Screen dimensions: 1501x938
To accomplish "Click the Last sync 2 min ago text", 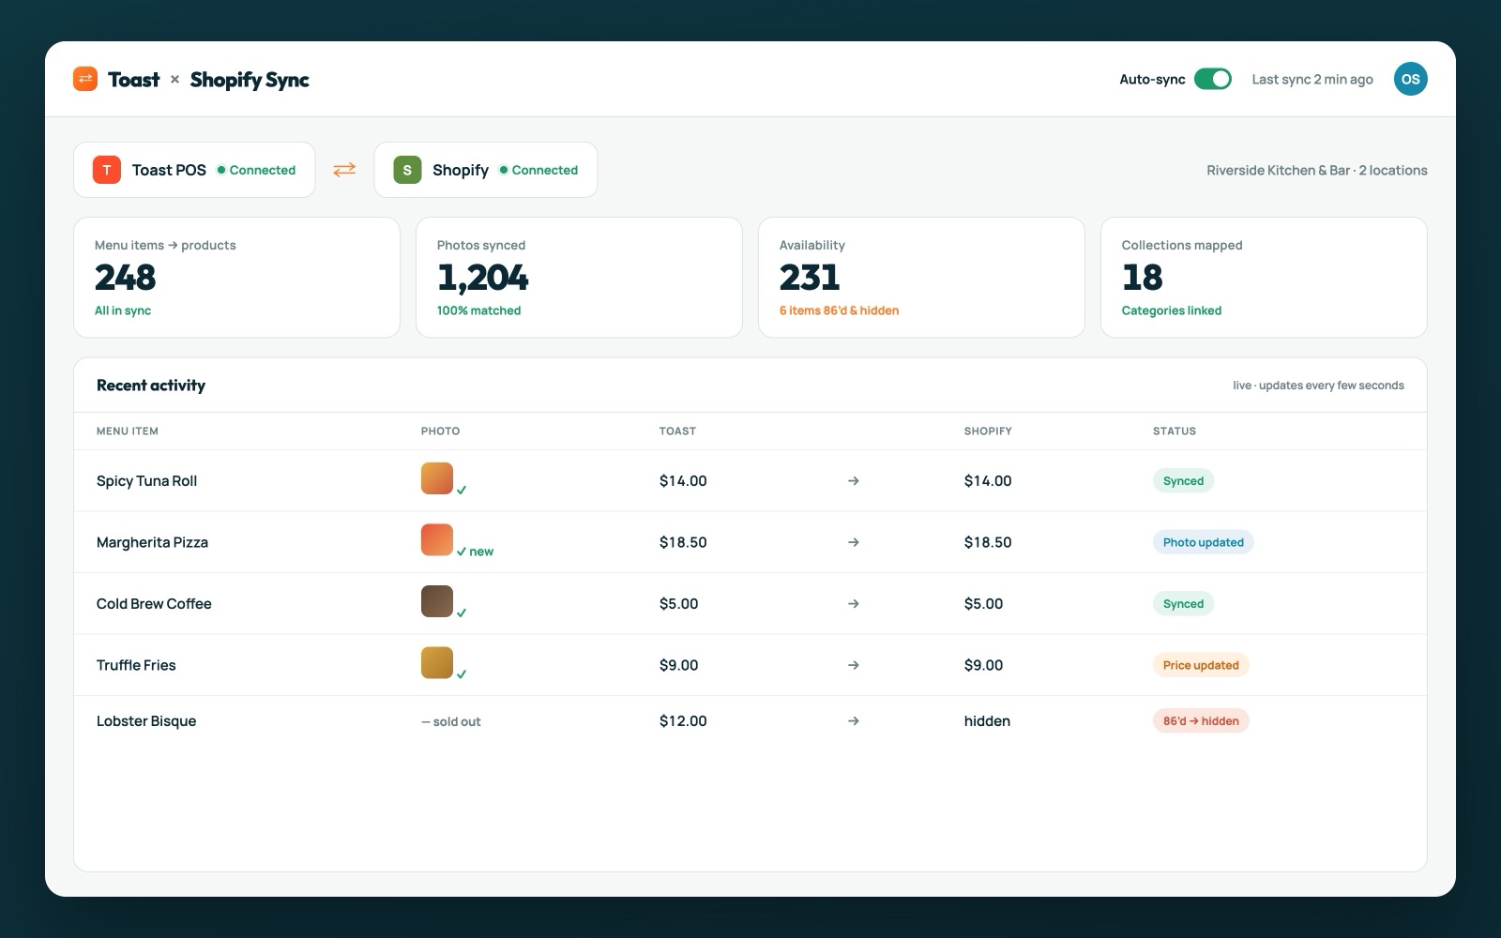I will 1312,79.
